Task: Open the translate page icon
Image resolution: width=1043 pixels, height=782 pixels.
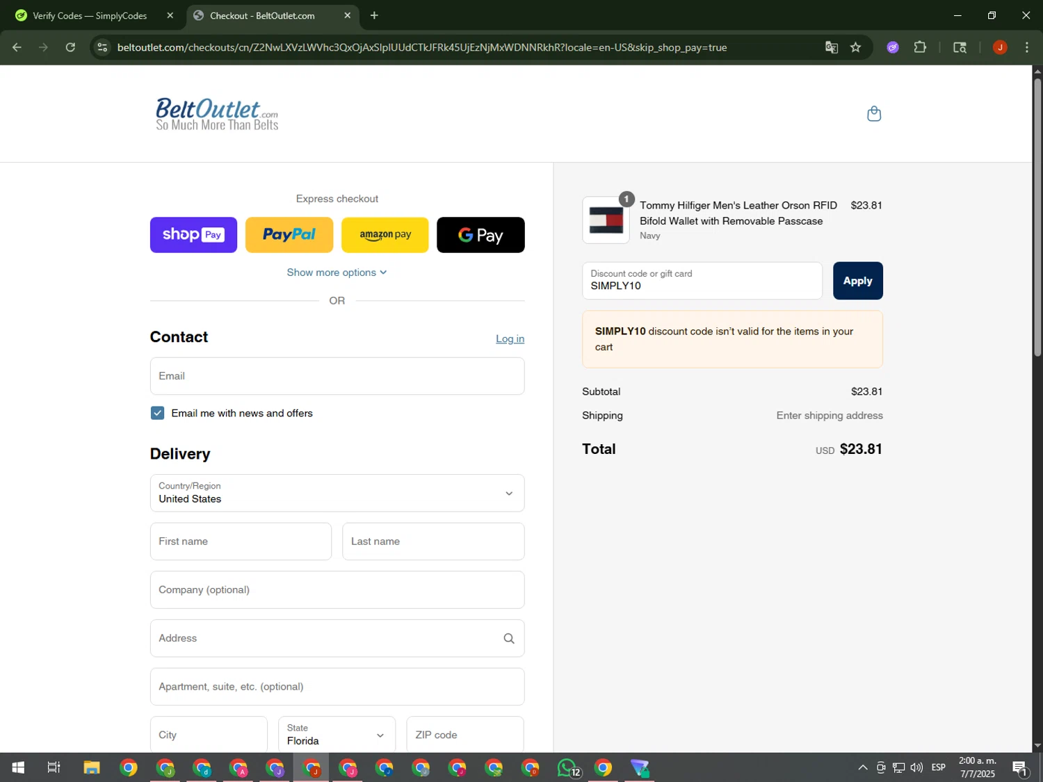Action: [x=832, y=47]
